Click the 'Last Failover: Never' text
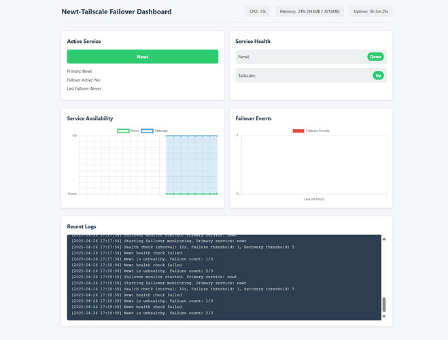Image resolution: width=448 pixels, height=340 pixels. [x=84, y=88]
